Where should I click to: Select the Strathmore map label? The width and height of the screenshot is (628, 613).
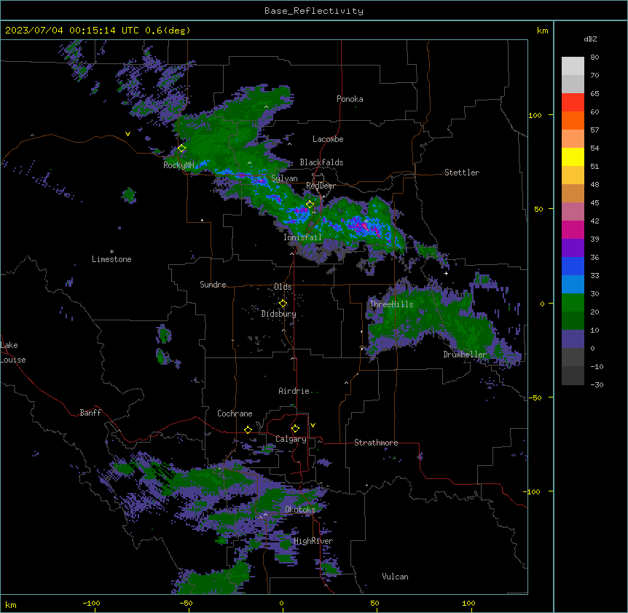376,443
